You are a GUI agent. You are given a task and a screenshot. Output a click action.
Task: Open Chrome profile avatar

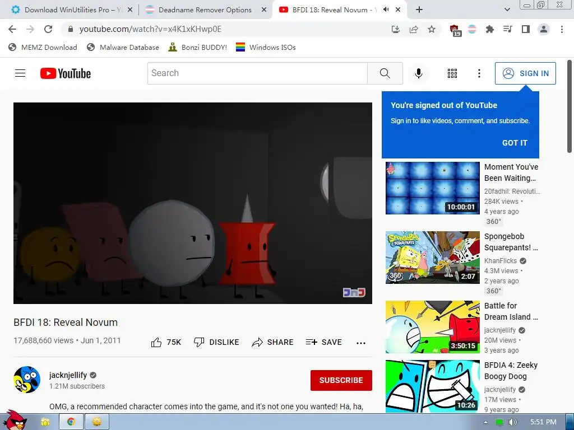click(x=544, y=29)
